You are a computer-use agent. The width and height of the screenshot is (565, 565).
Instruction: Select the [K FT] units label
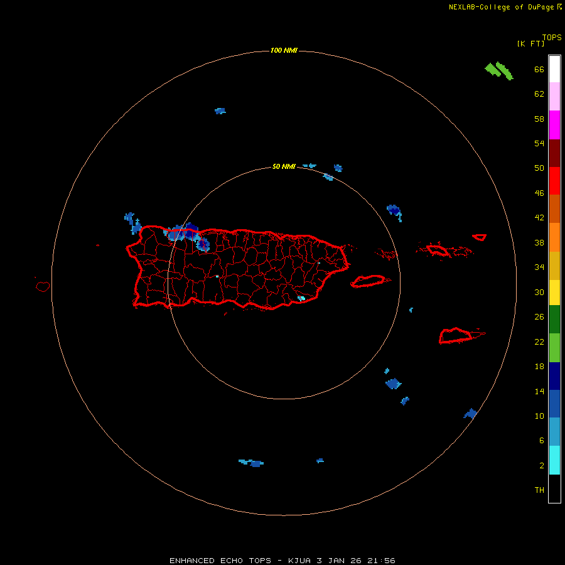click(x=530, y=44)
